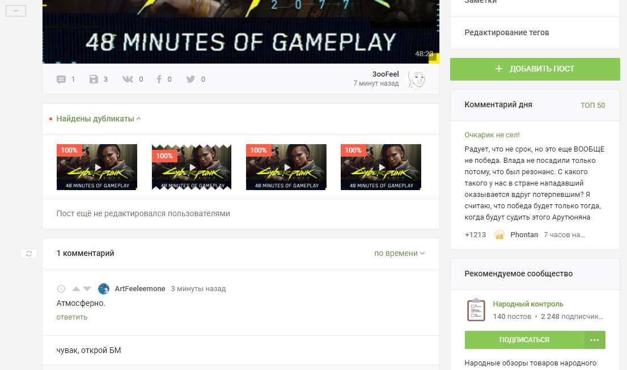Viewport: 627px width, 370px height.
Task: Upvote the ArtFeeleemone comment
Action: [x=76, y=289]
